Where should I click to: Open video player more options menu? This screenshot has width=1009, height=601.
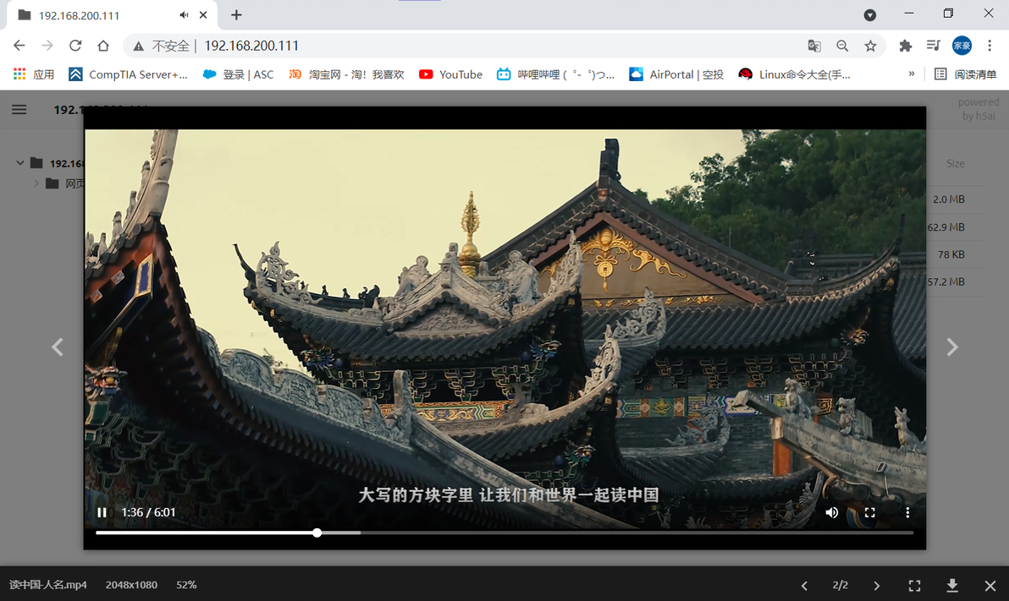(907, 512)
